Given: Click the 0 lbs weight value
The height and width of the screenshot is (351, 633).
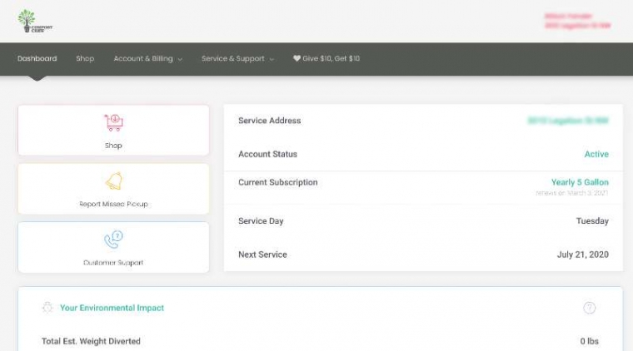Looking at the screenshot, I should [589, 341].
